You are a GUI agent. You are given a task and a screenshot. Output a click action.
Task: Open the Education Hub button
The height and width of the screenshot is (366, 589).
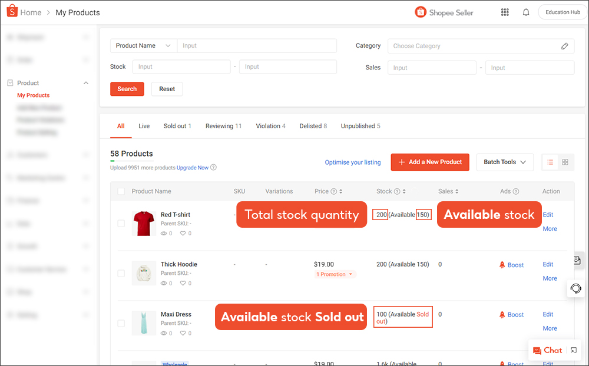point(562,12)
